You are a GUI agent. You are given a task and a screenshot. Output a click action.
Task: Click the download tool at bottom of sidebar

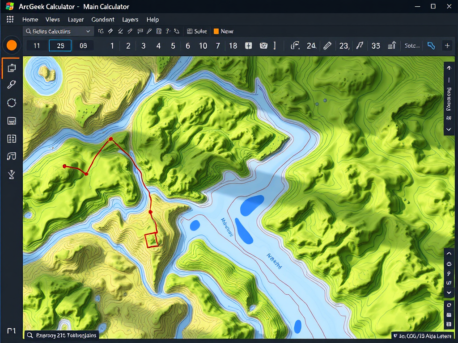point(12,175)
